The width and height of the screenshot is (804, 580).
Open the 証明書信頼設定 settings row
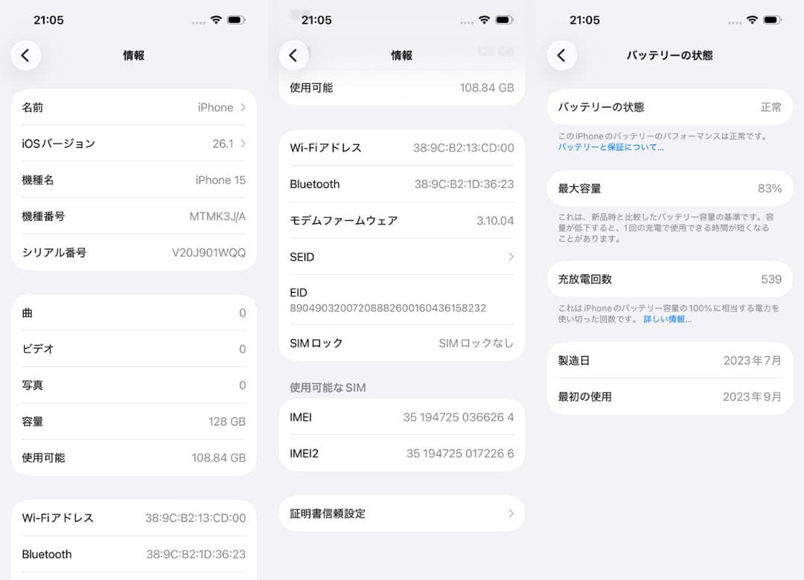click(401, 513)
